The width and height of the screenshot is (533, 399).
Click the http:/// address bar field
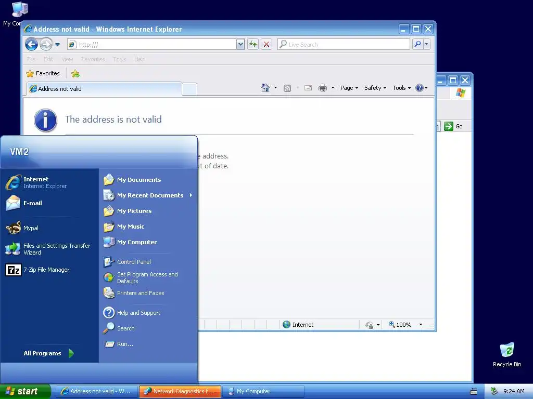pyautogui.click(x=153, y=45)
